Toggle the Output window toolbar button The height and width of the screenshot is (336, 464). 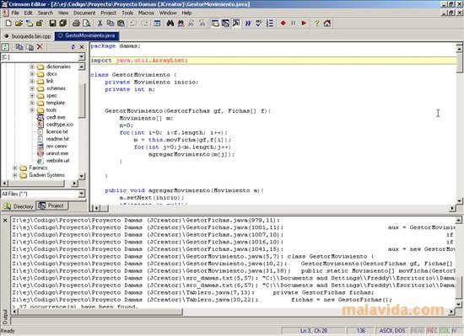(x=236, y=23)
